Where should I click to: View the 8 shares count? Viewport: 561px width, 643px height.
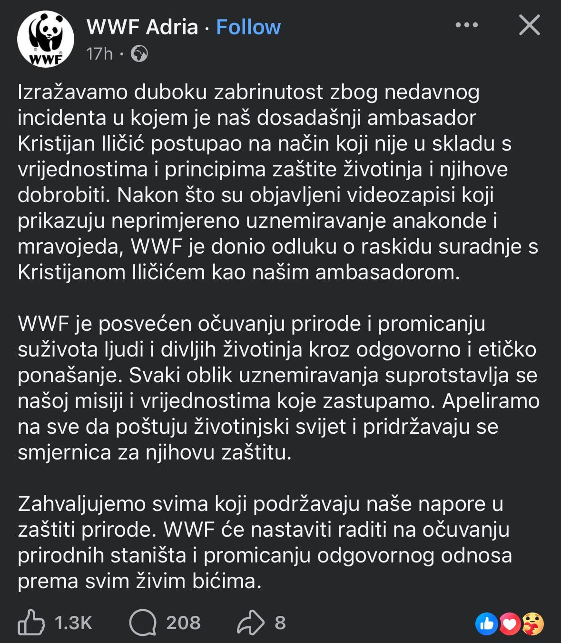pyautogui.click(x=280, y=623)
